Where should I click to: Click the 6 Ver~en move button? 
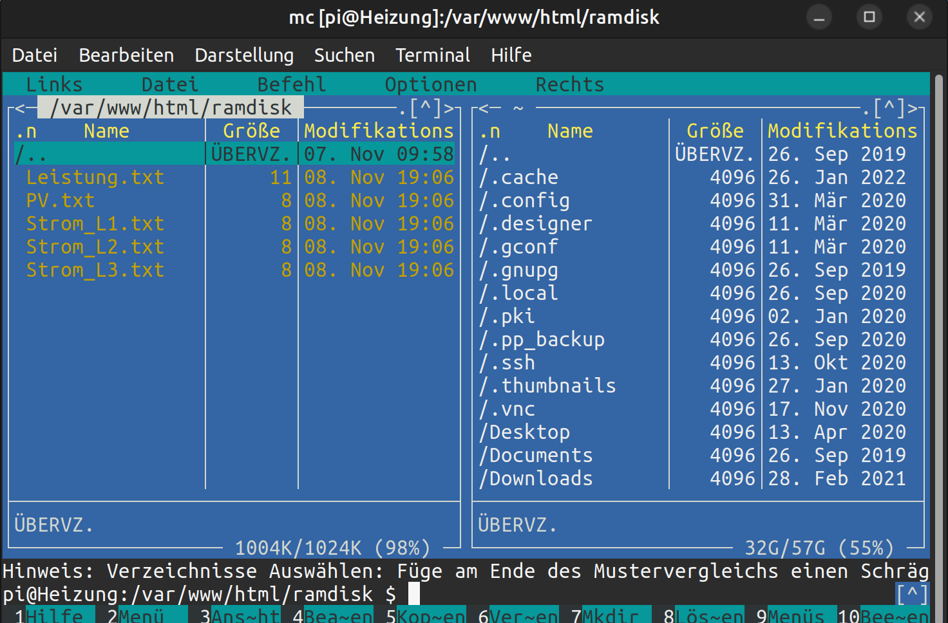click(x=518, y=615)
